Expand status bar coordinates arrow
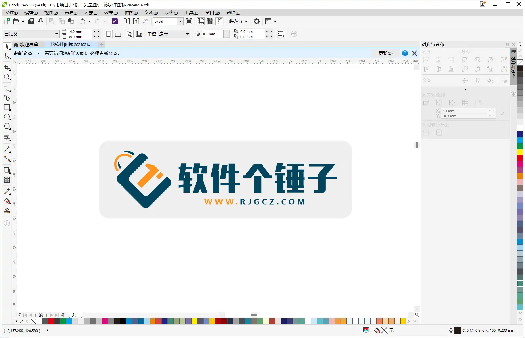 click(x=47, y=330)
